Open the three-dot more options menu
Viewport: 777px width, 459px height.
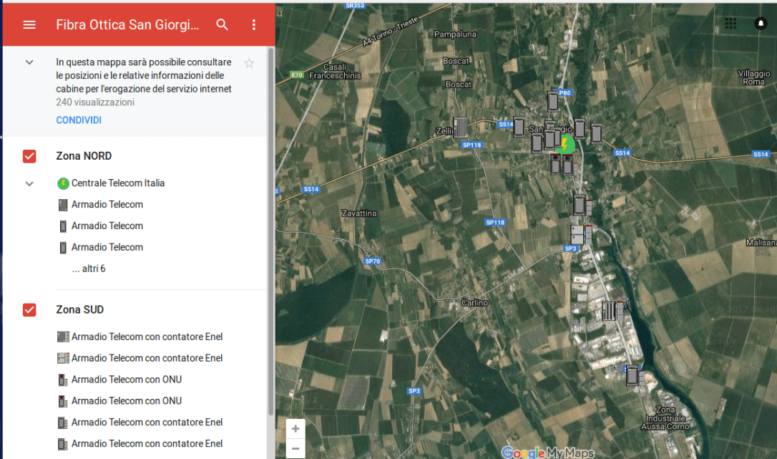click(253, 25)
